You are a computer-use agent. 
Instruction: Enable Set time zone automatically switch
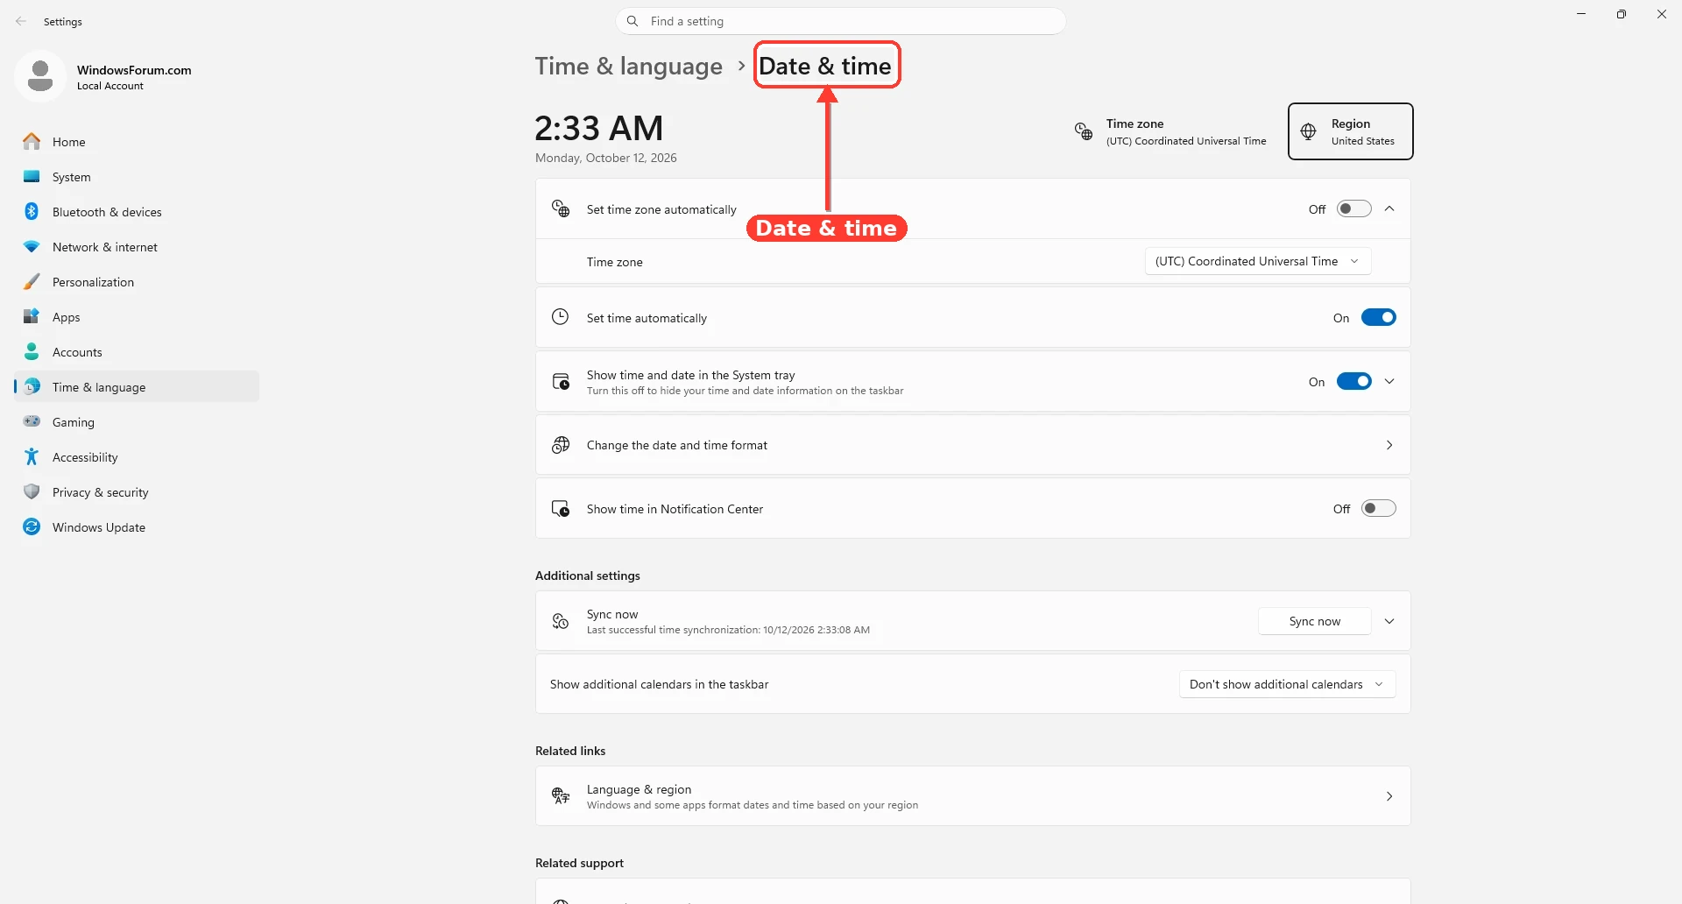click(x=1353, y=208)
